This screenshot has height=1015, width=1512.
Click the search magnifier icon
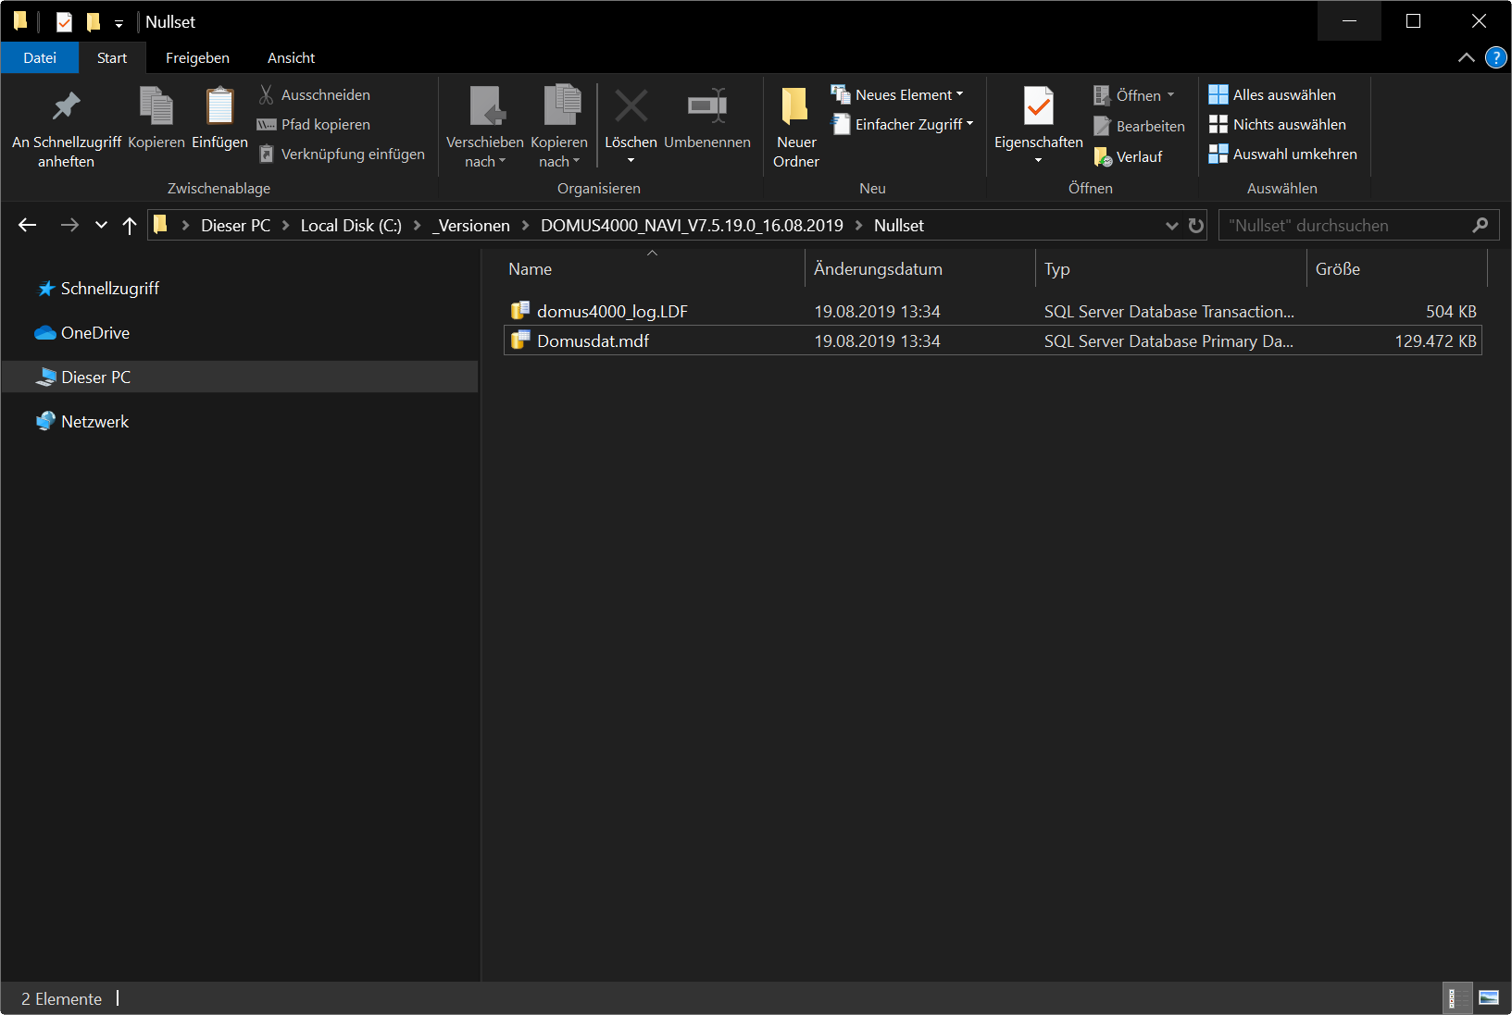point(1480,225)
